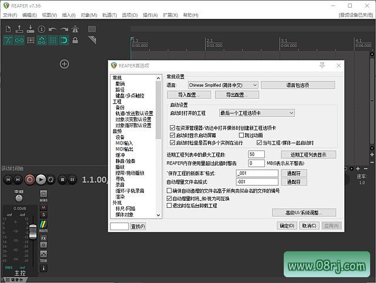Screen dimensions: 376x283
Task: Open 帮助(H) menu
Action: click(x=190, y=15)
